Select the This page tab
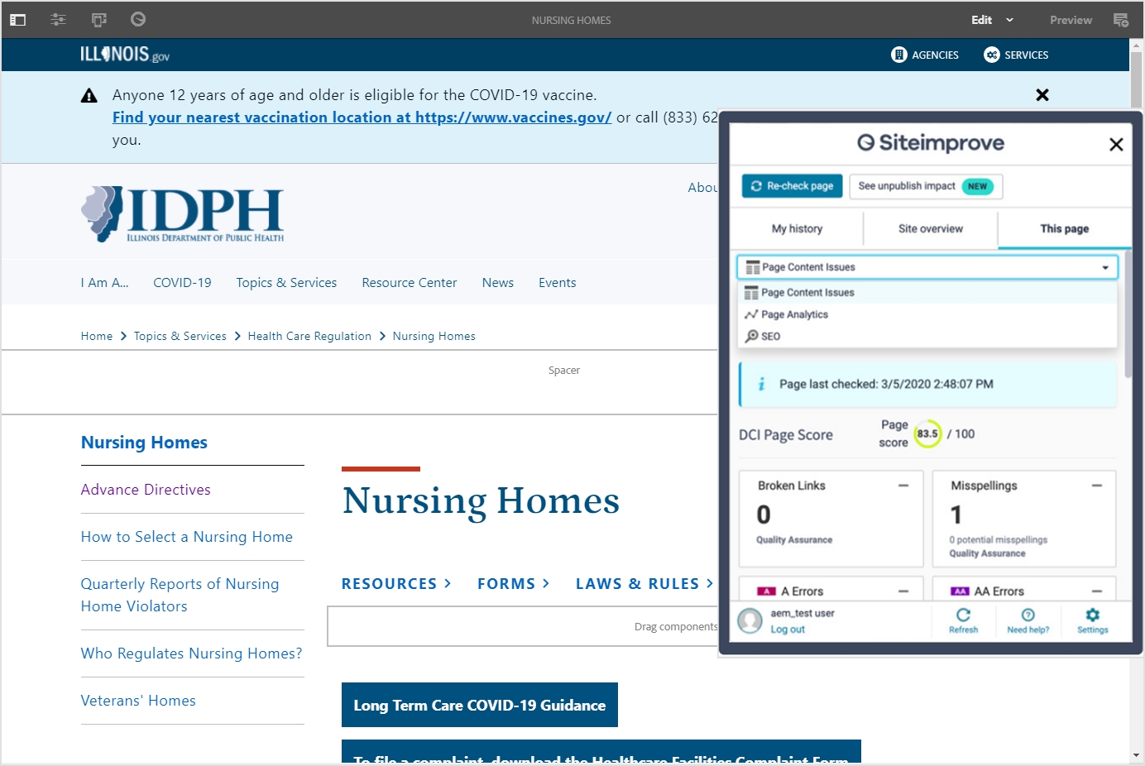The width and height of the screenshot is (1145, 766). pyautogui.click(x=1065, y=229)
